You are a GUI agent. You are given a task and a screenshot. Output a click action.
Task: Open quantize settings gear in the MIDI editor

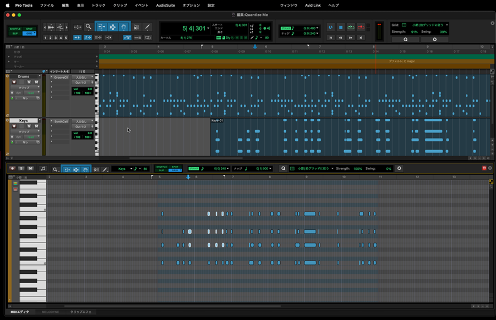tap(399, 168)
